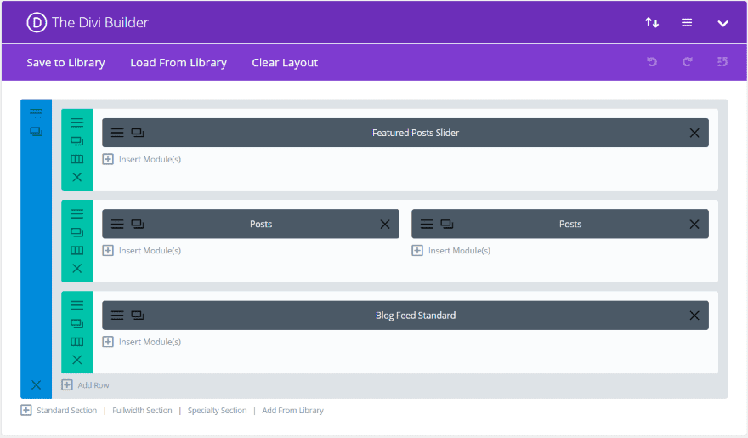Click the redo arrow icon
This screenshot has height=438, width=748.
pos(688,62)
